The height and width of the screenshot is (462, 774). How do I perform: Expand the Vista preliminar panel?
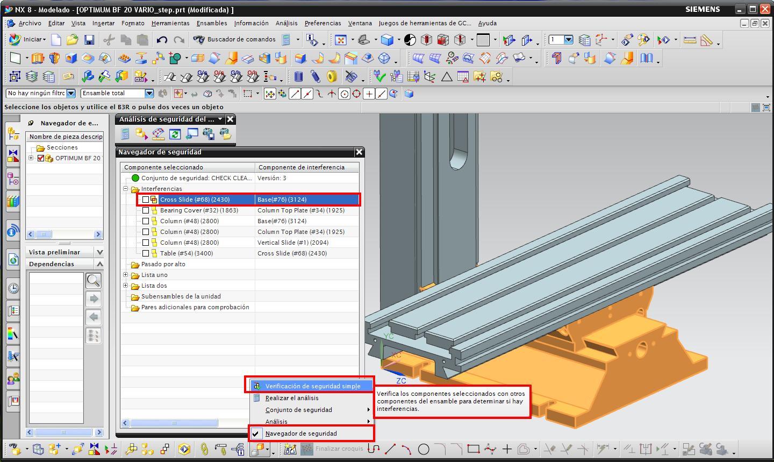click(99, 252)
